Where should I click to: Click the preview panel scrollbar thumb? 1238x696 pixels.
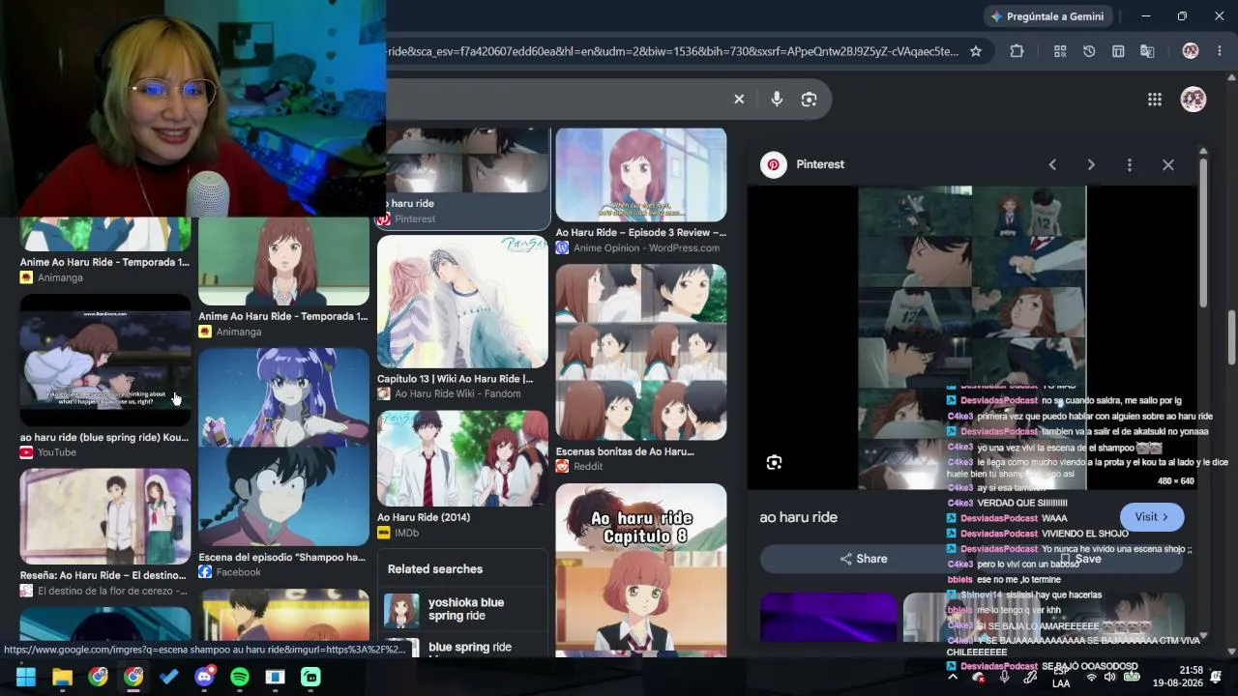tap(1203, 232)
